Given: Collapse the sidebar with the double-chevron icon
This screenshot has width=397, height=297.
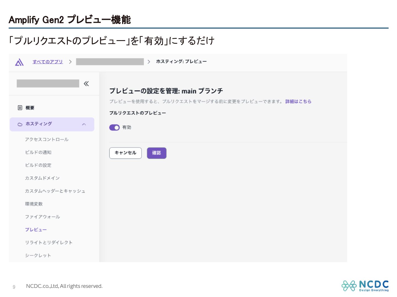Looking at the screenshot, I should [x=86, y=84].
